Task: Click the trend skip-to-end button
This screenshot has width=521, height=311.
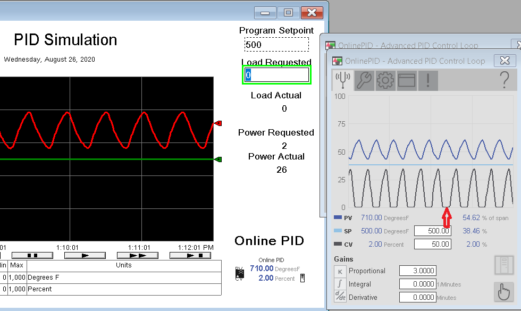Action: (x=190, y=256)
